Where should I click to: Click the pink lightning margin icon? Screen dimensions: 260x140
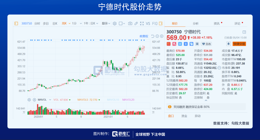[x=174, y=44]
